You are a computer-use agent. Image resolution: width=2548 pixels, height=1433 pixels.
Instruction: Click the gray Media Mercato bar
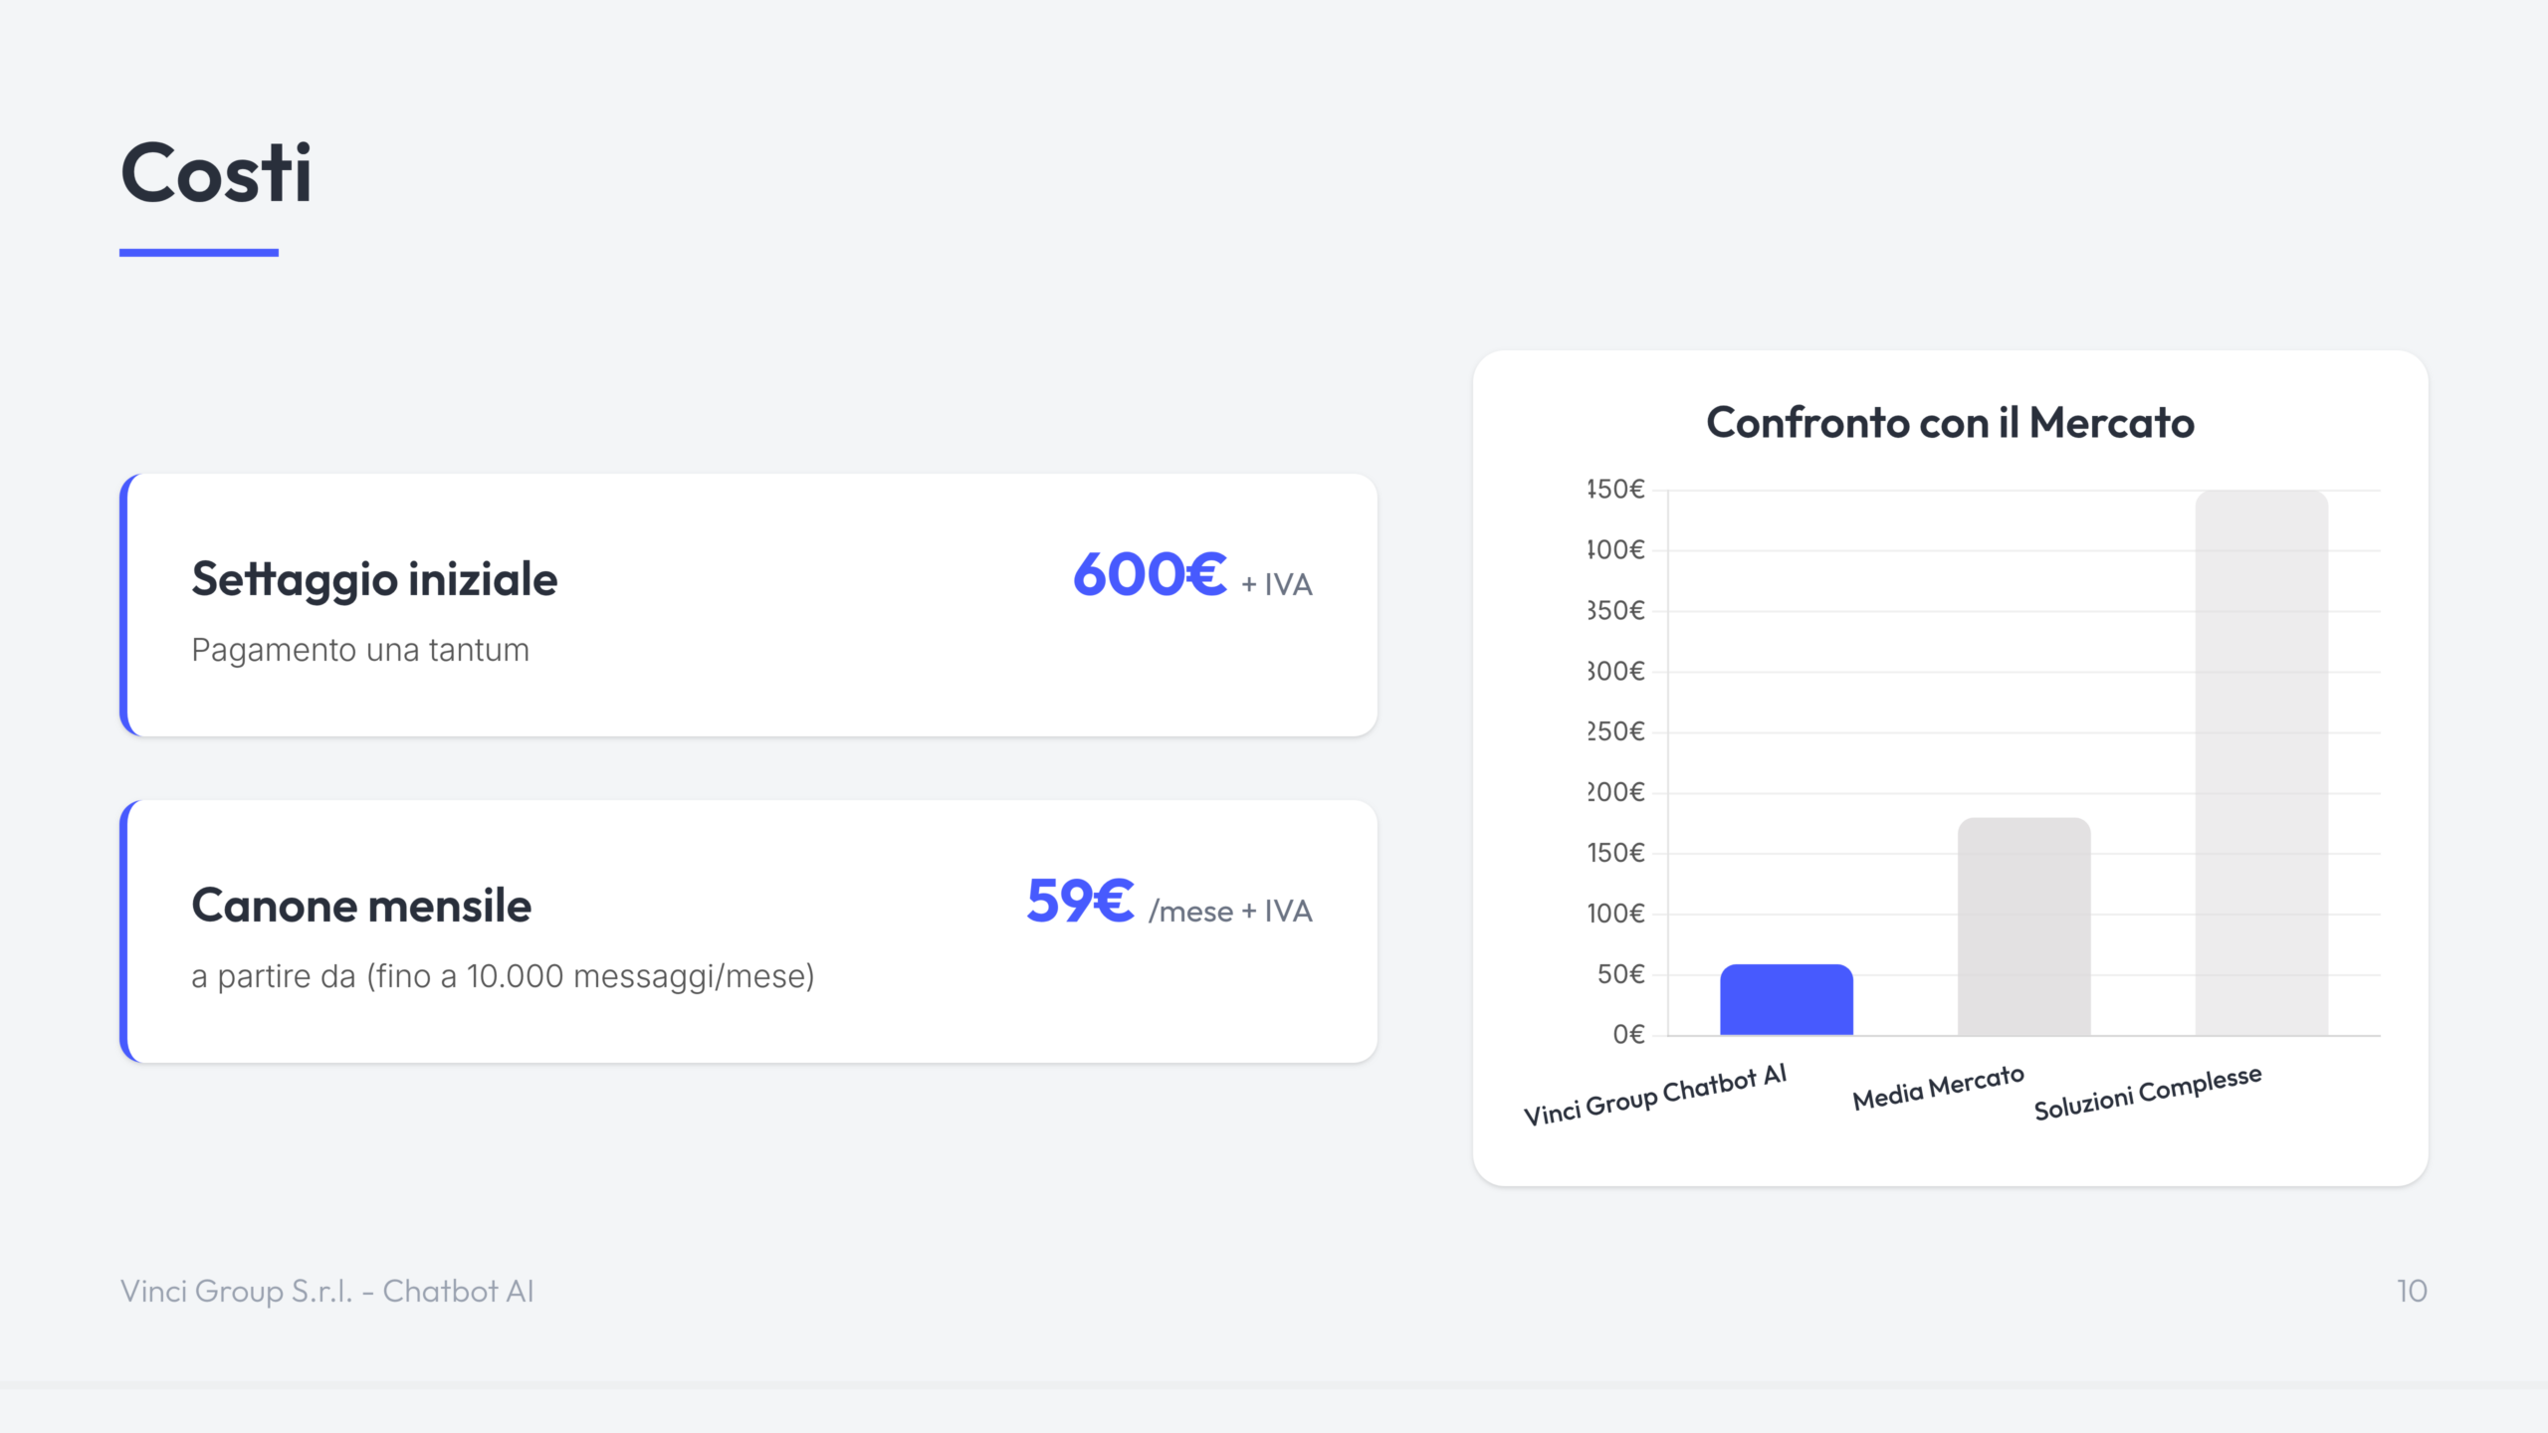2023,926
